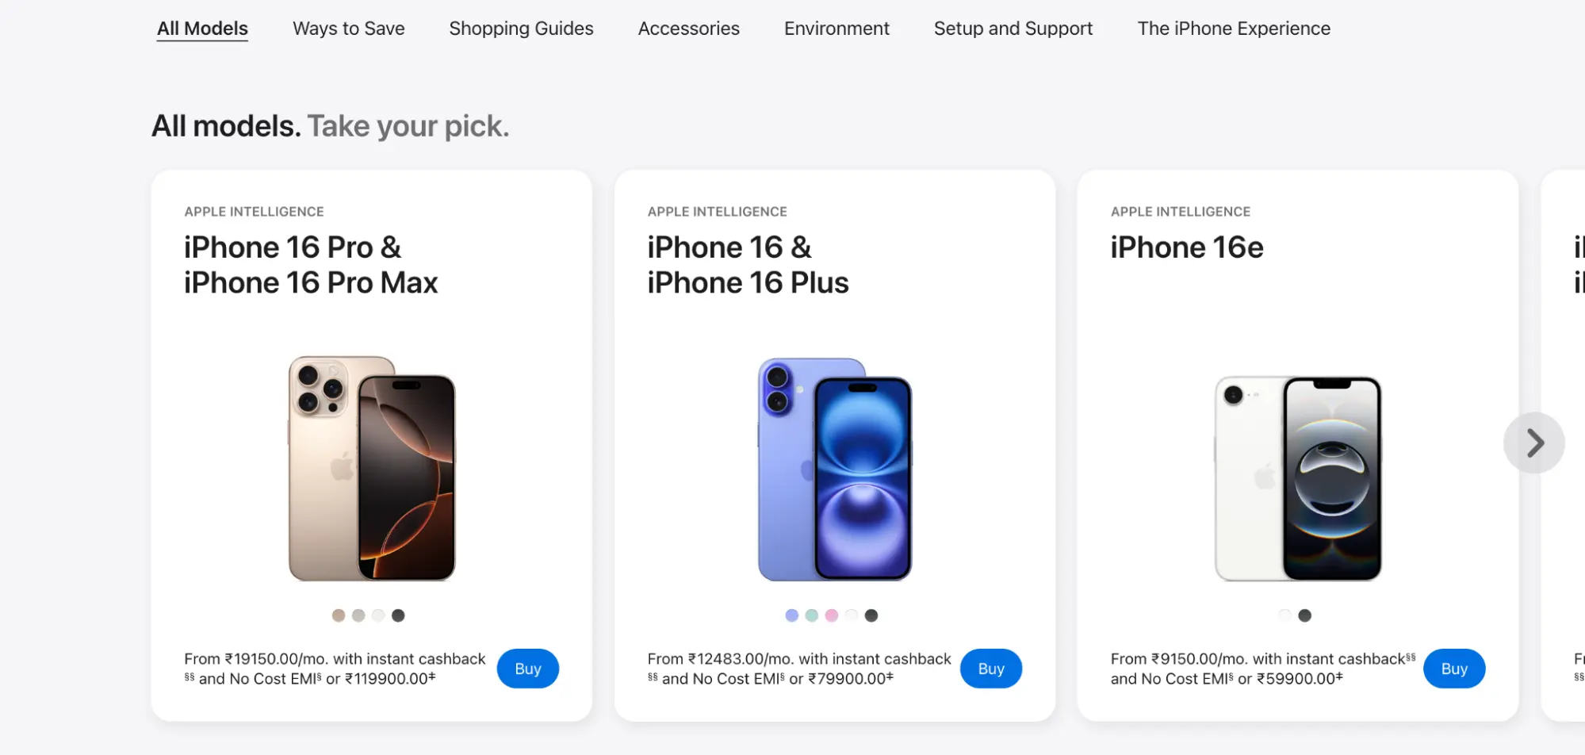
Task: Click the iPhone 16e product image
Action: click(1298, 476)
